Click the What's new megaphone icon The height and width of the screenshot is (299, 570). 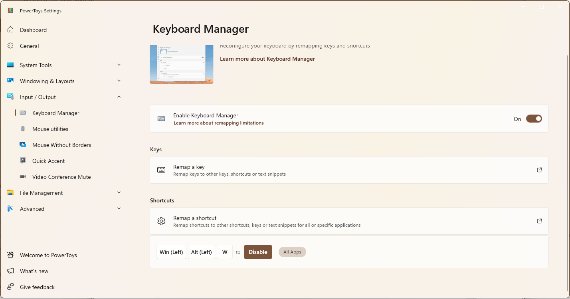(x=11, y=271)
